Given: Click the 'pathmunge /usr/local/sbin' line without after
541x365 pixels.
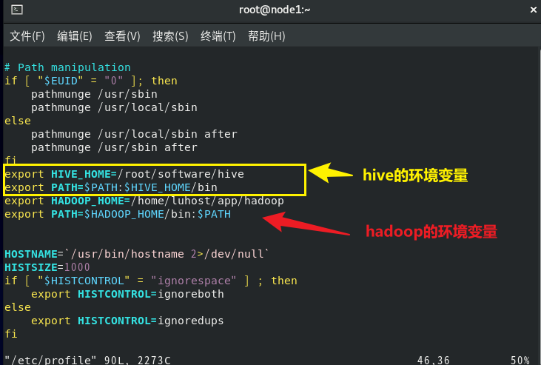Looking at the screenshot, I should pos(114,107).
